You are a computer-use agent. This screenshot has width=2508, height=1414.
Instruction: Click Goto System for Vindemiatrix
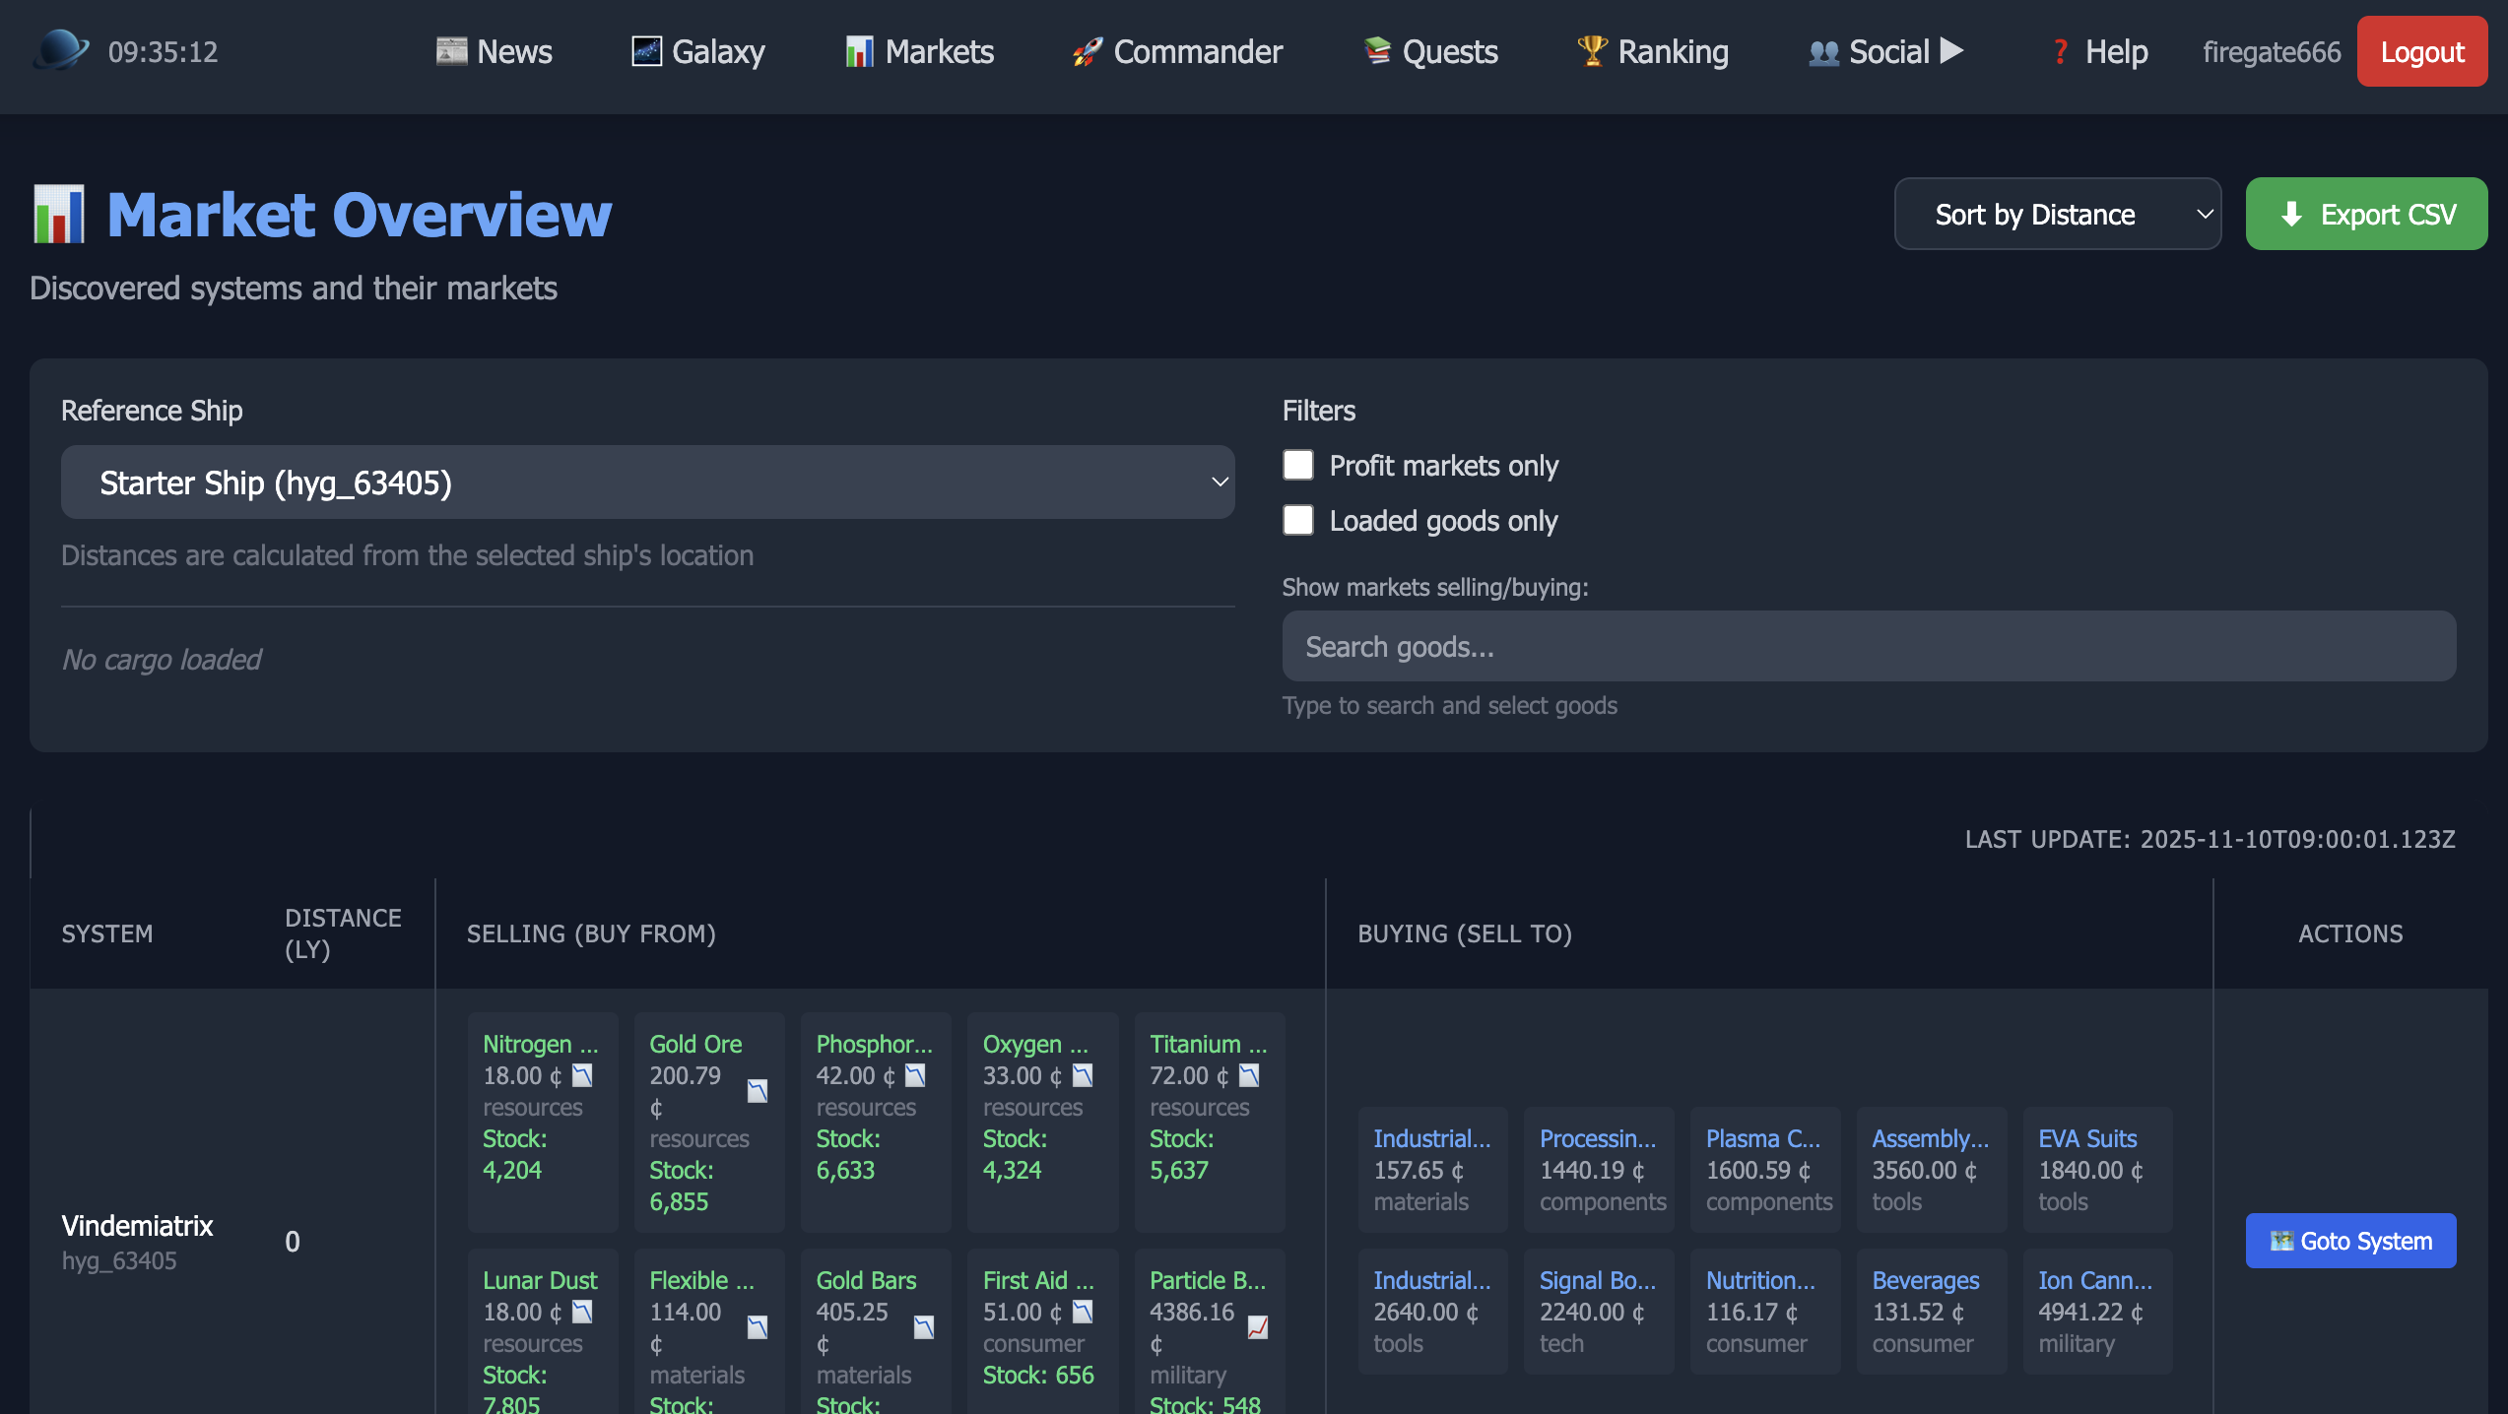[x=2349, y=1241]
